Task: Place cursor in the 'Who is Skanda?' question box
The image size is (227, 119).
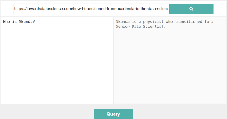Action: pos(57,60)
